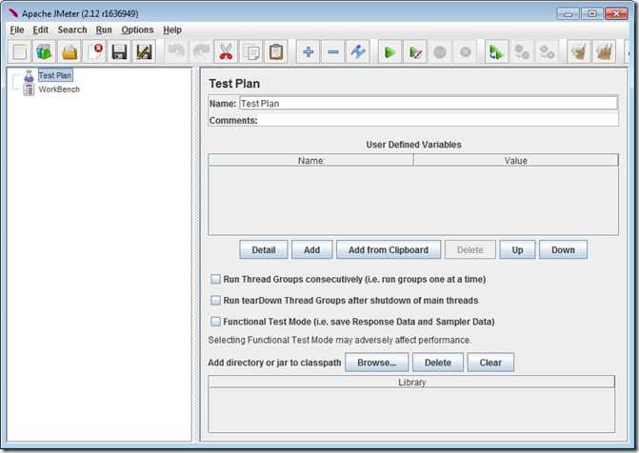The width and height of the screenshot is (639, 453).
Task: Select WorkBench in the tree
Action: pyautogui.click(x=59, y=89)
